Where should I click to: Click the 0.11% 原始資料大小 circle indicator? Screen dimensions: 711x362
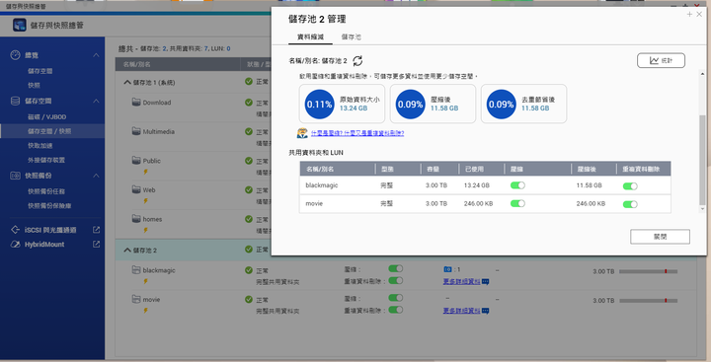319,105
